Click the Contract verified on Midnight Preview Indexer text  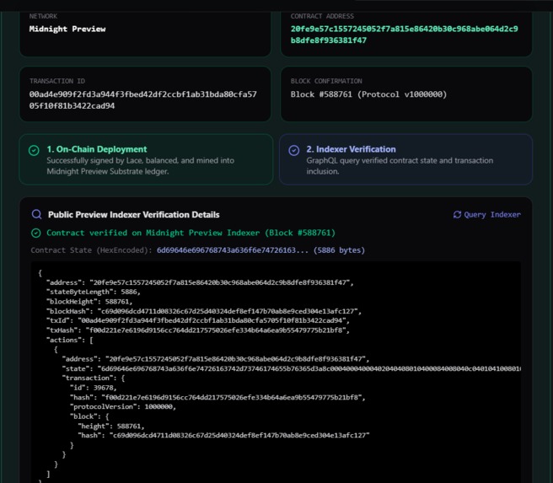191,233
